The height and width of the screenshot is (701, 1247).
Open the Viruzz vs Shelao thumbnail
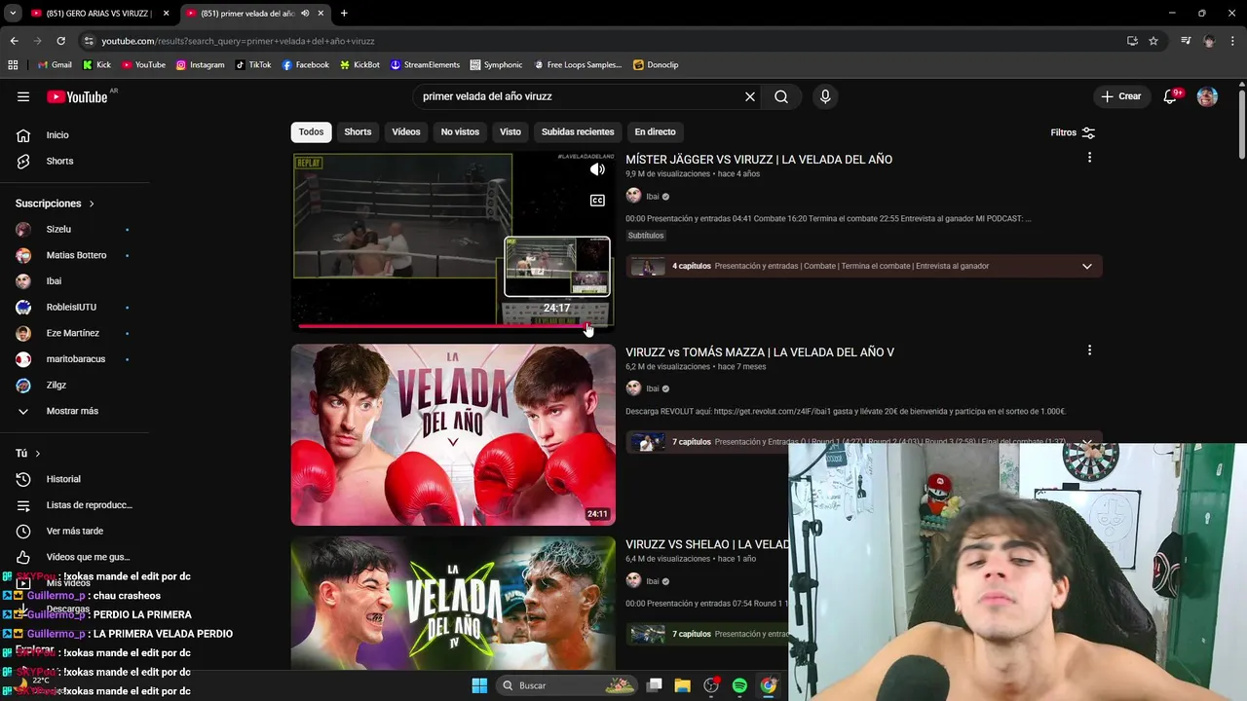pyautogui.click(x=453, y=604)
